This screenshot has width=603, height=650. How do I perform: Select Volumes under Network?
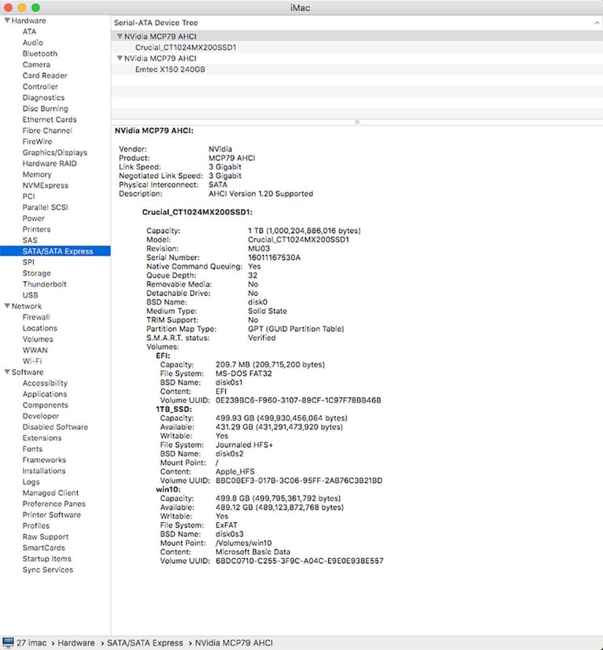tap(38, 339)
